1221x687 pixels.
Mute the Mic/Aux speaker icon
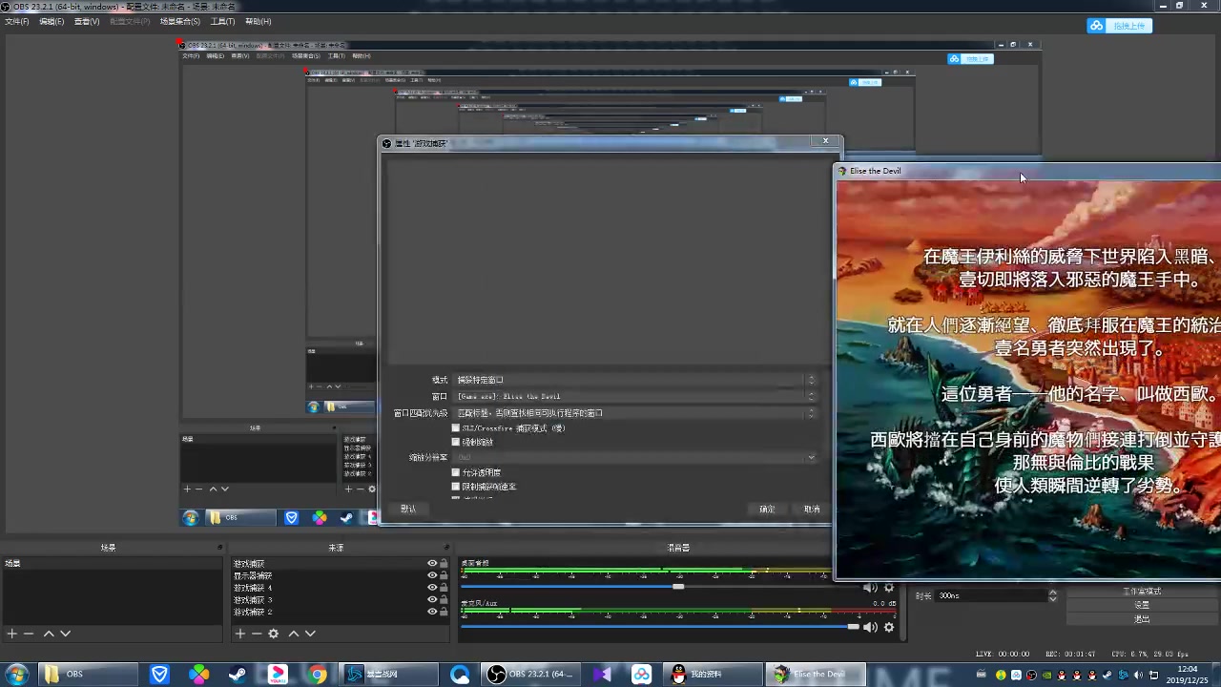pyautogui.click(x=870, y=627)
